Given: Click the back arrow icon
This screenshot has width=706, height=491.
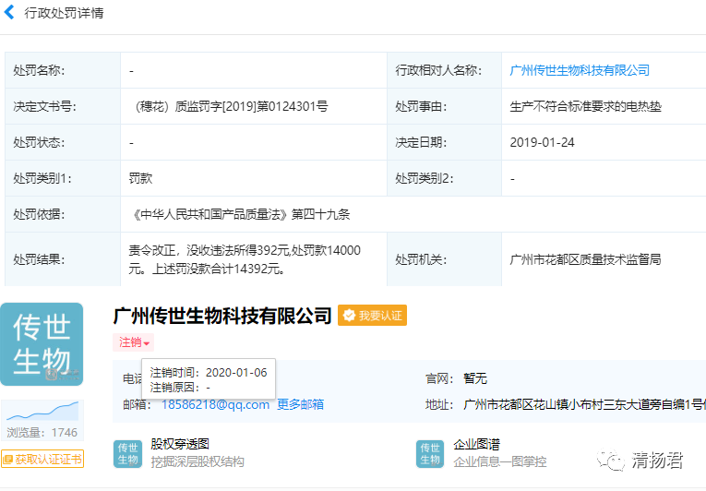Looking at the screenshot, I should point(9,13).
